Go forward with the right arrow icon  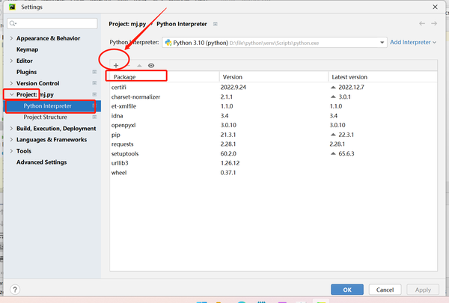coord(434,23)
